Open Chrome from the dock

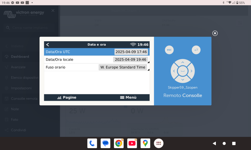119,143
